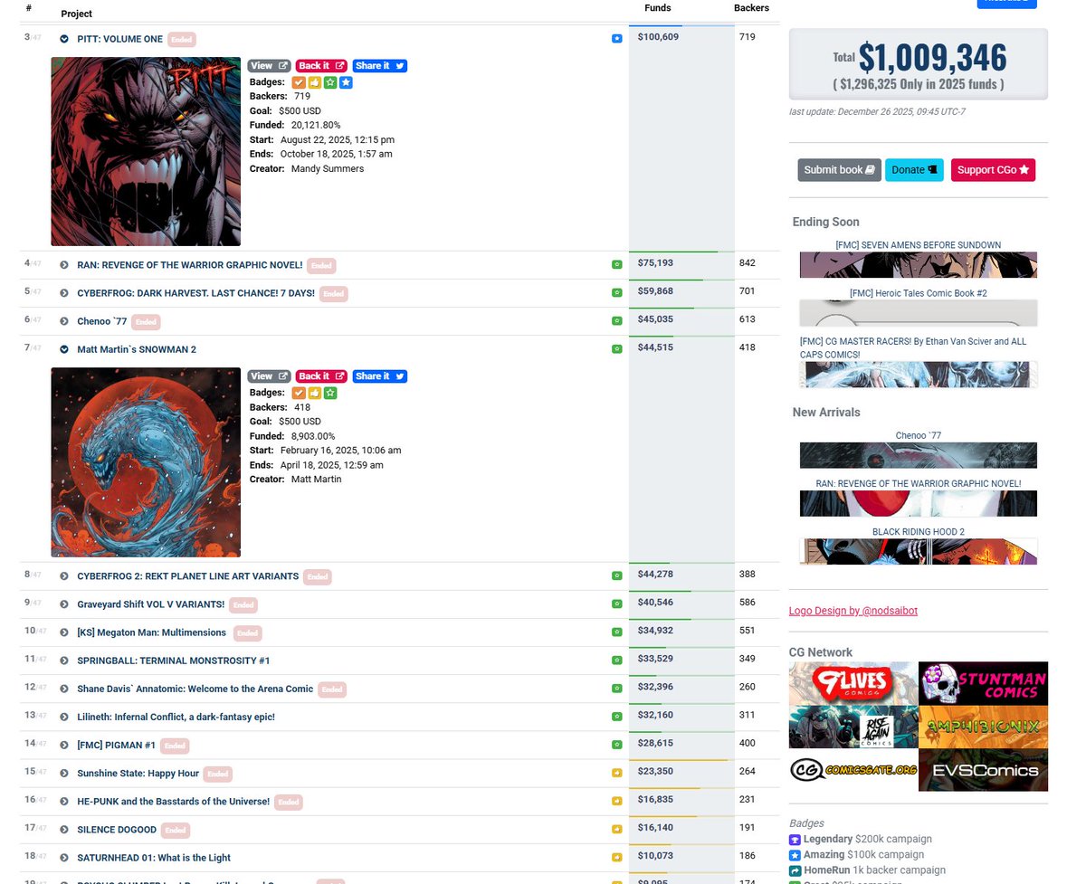Open the SEVEN AMENS BEFORE SUNDOWN ending-soon link
The height and width of the screenshot is (884, 1086).
[919, 245]
